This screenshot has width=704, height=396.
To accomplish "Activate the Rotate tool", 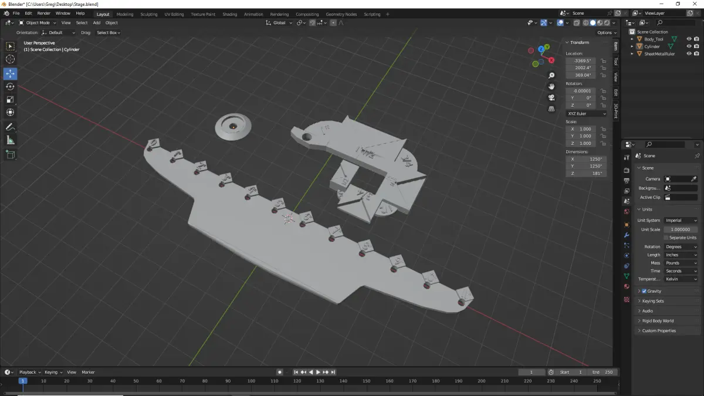I will (10, 86).
